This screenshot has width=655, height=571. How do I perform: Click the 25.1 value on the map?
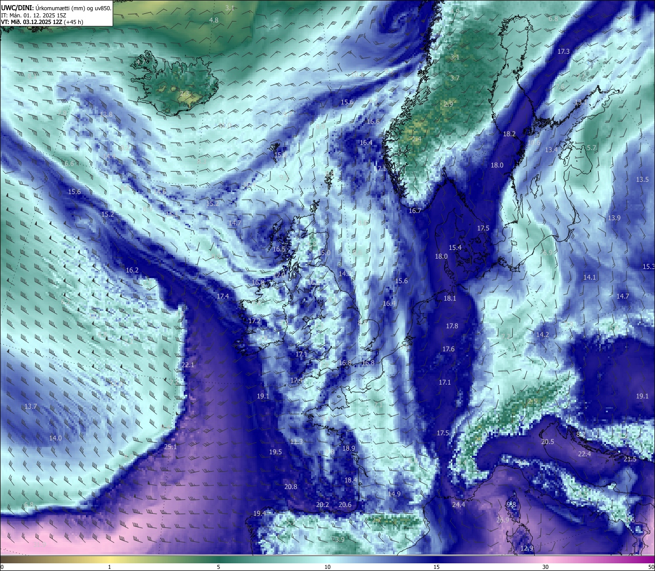(170, 447)
